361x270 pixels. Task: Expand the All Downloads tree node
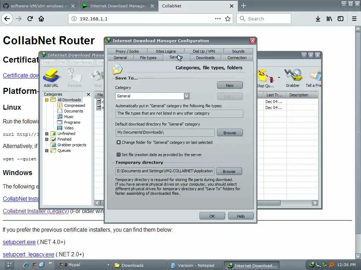(47, 100)
